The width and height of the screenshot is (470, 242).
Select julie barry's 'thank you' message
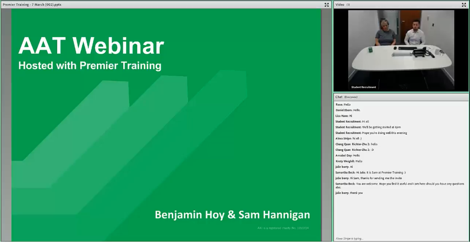349,193
